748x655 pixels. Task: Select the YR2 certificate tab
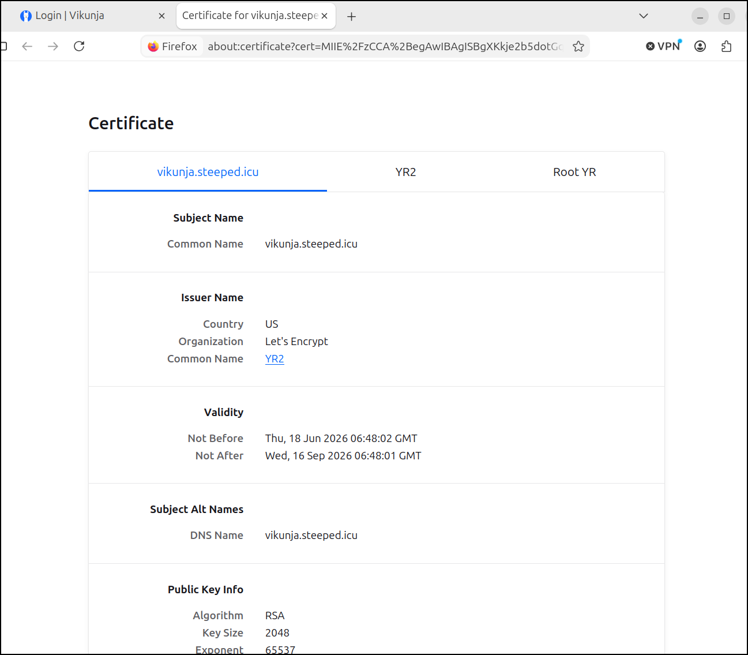tap(406, 172)
